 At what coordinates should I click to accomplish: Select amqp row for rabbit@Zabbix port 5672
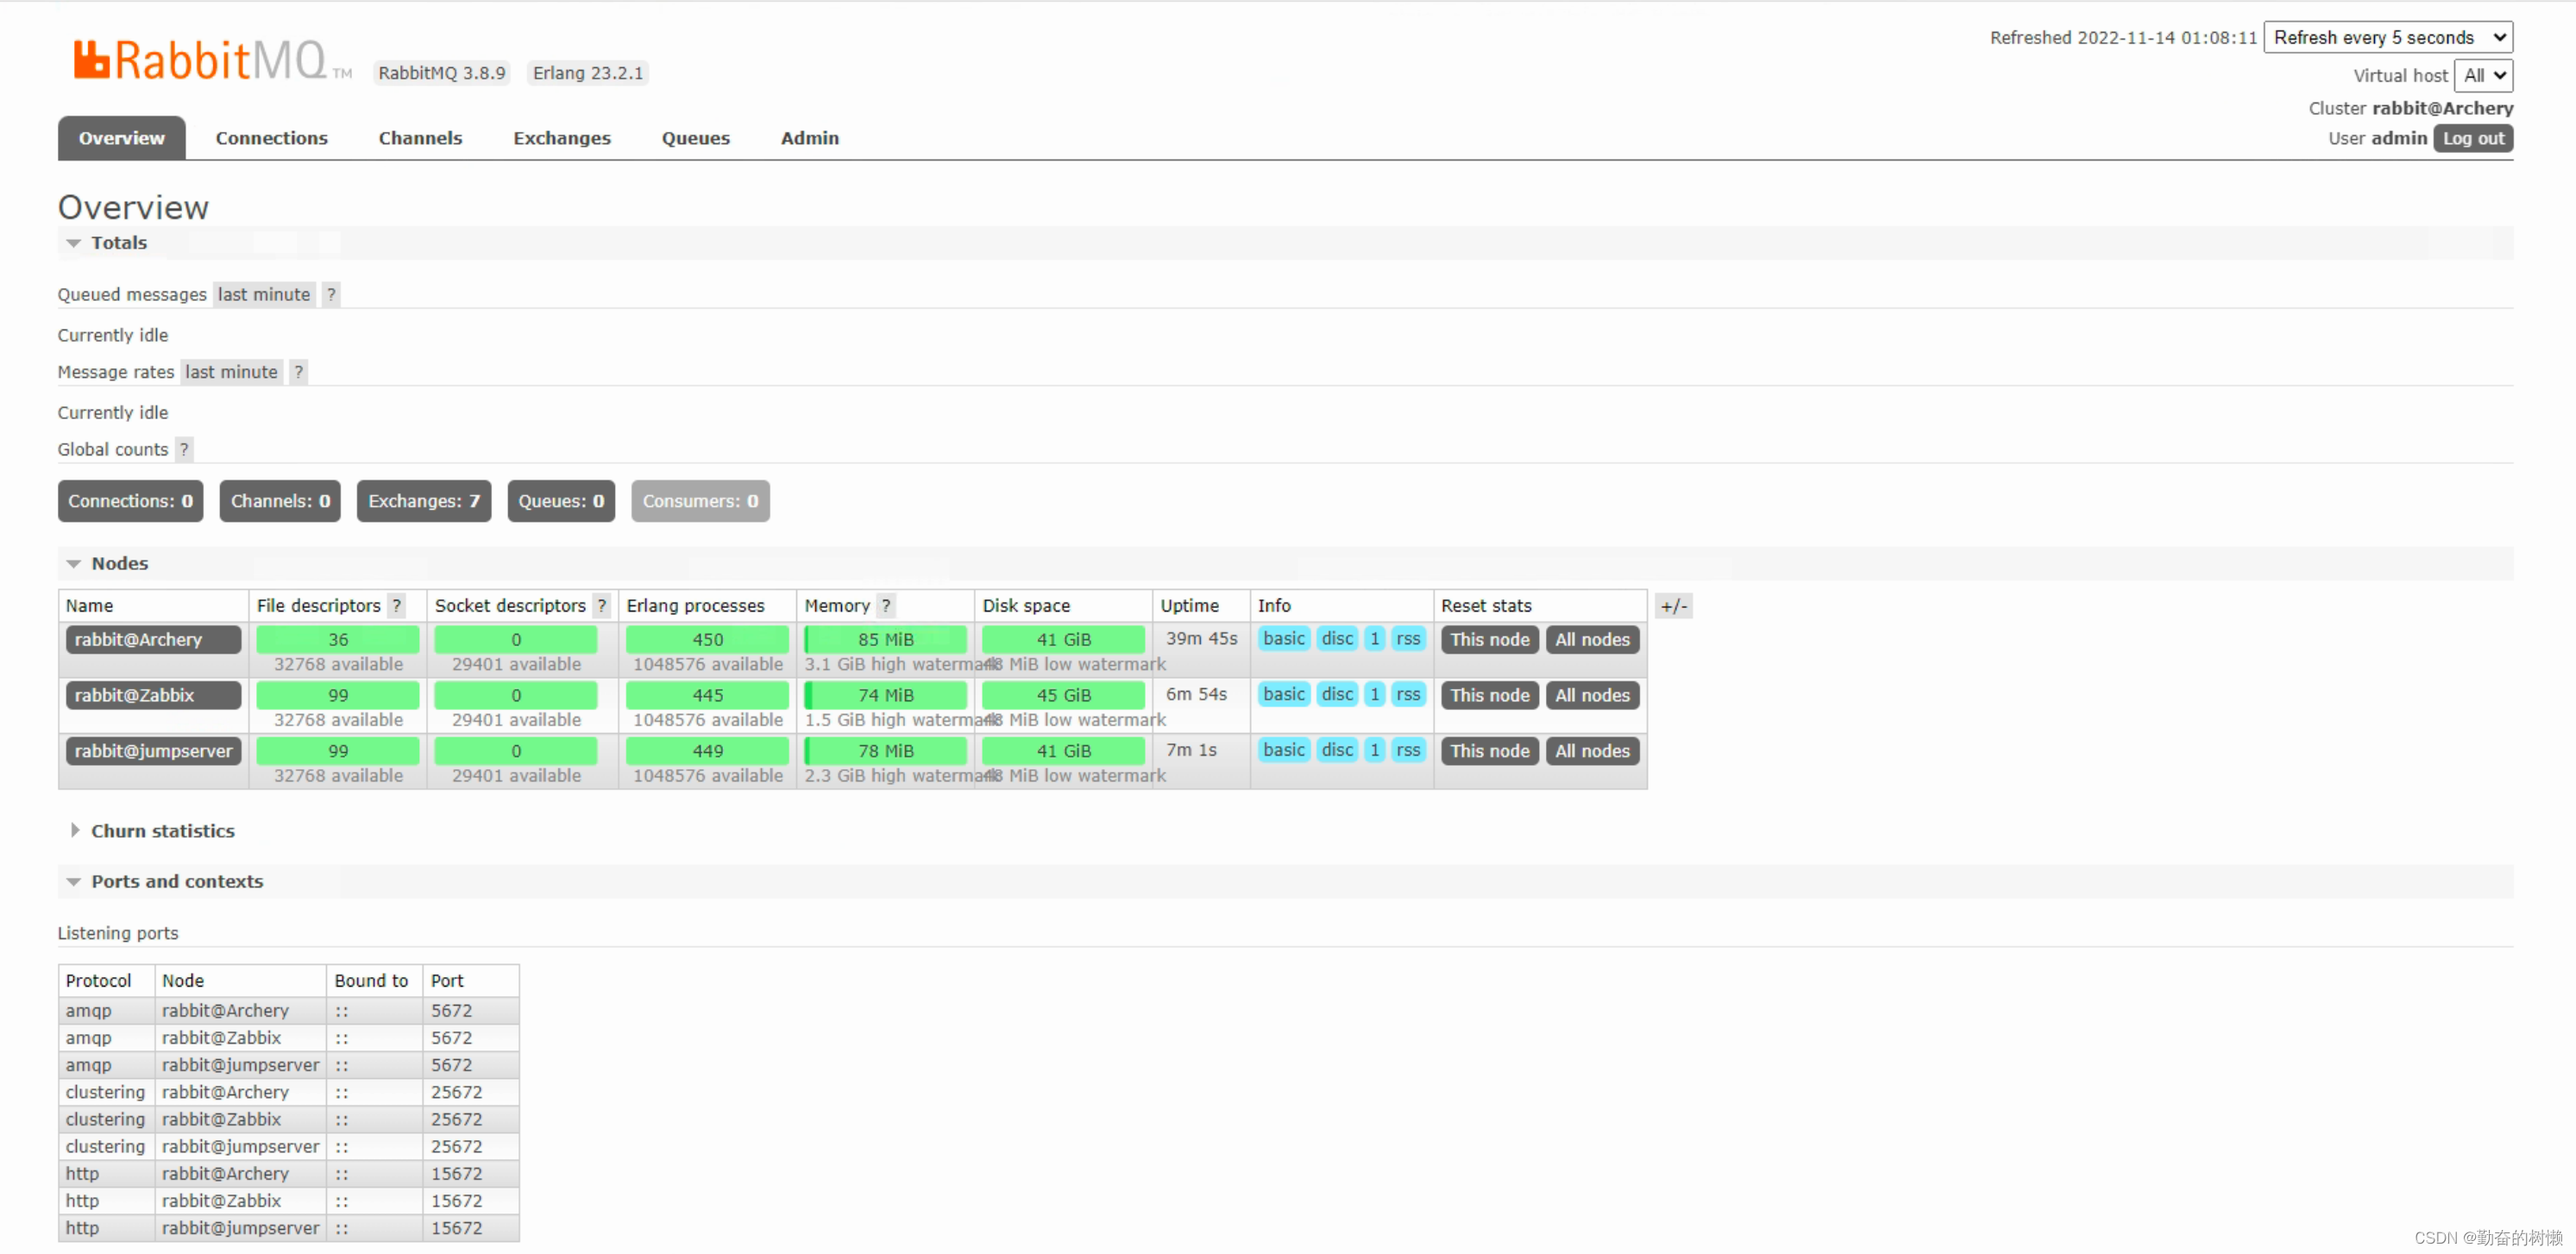pyautogui.click(x=288, y=1038)
